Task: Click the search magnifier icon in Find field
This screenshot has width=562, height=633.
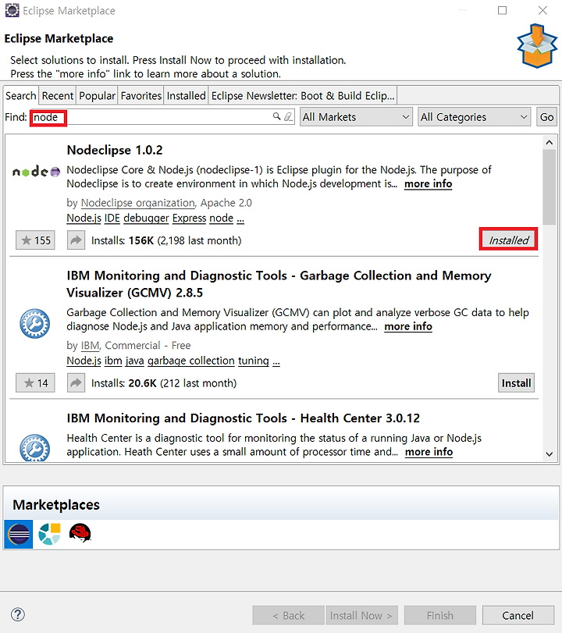Action: pos(276,116)
